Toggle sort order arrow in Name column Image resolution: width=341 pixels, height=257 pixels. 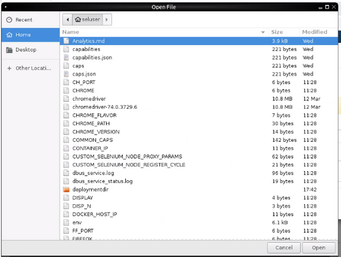[263, 32]
